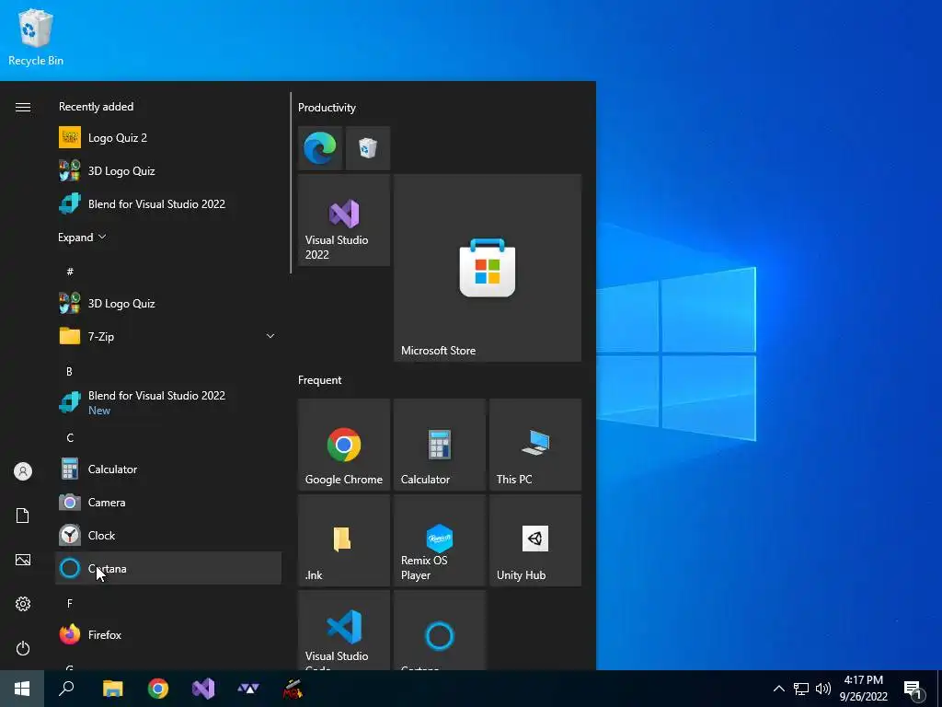The width and height of the screenshot is (942, 707).
Task: Open Settings gear in Start sidebar
Action: click(x=23, y=604)
